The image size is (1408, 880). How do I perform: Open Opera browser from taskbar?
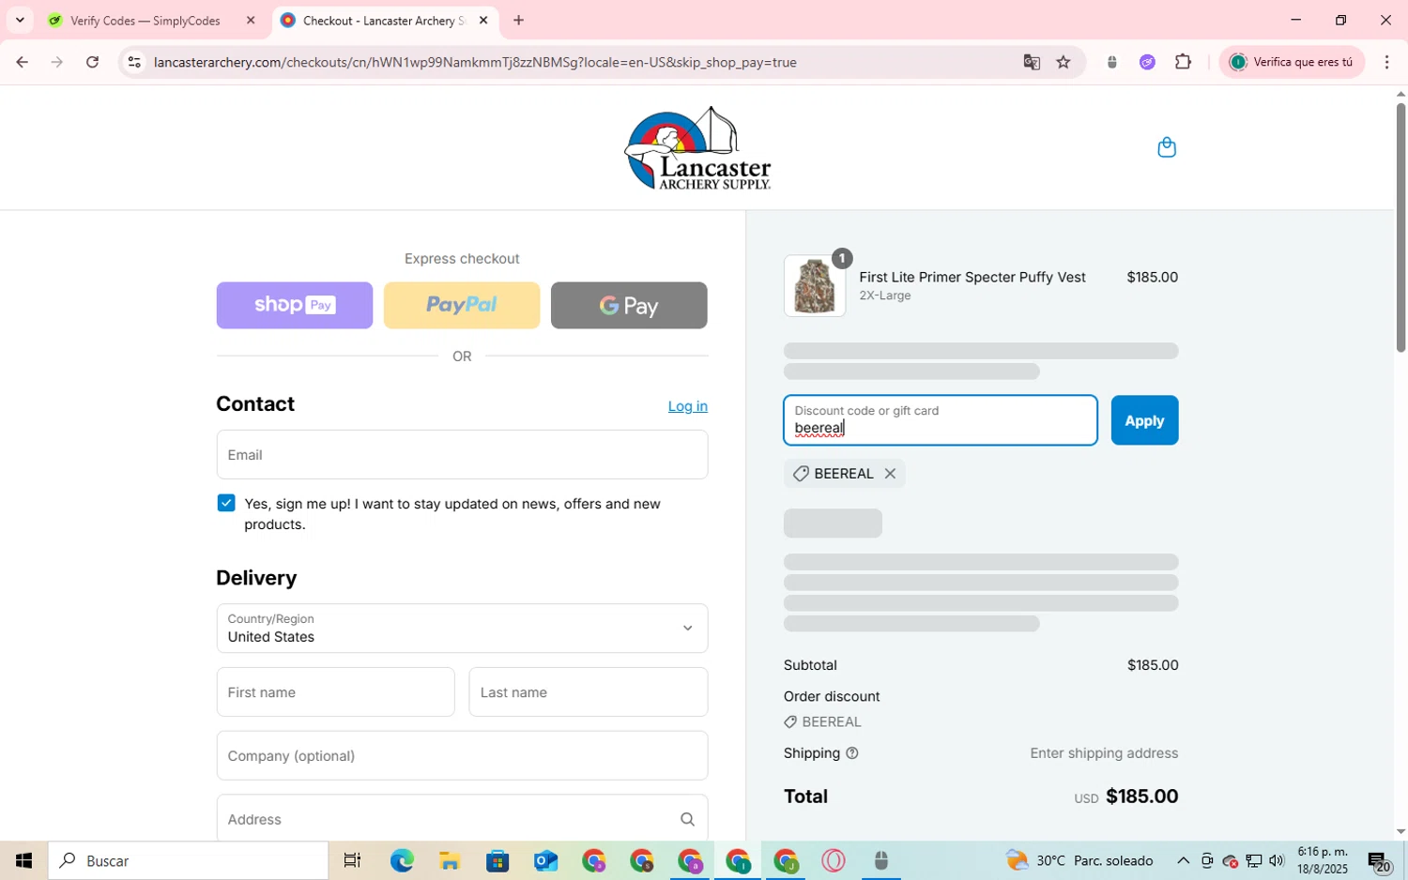click(x=833, y=860)
